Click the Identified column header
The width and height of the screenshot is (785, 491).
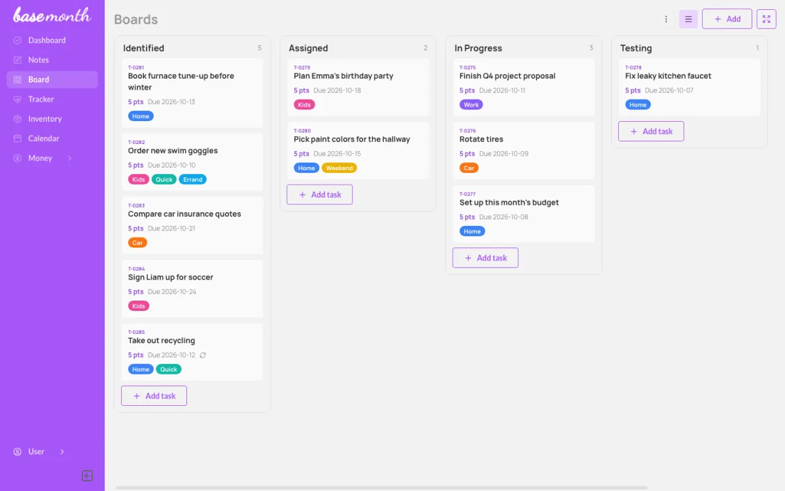pos(143,48)
